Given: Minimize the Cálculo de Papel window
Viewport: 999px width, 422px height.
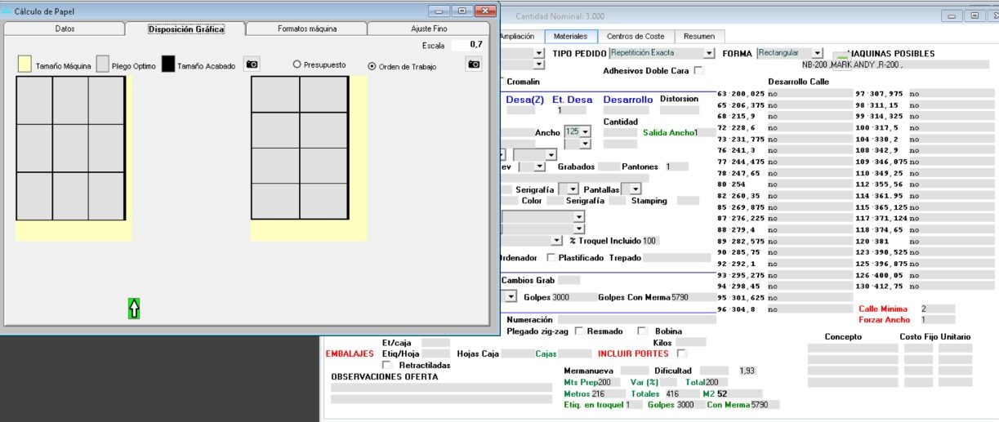Looking at the screenshot, I should tap(439, 11).
